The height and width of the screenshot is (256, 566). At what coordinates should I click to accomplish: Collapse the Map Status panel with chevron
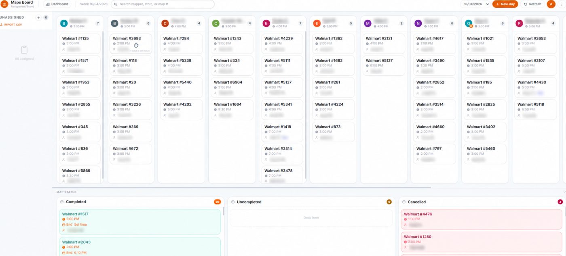pos(564,192)
